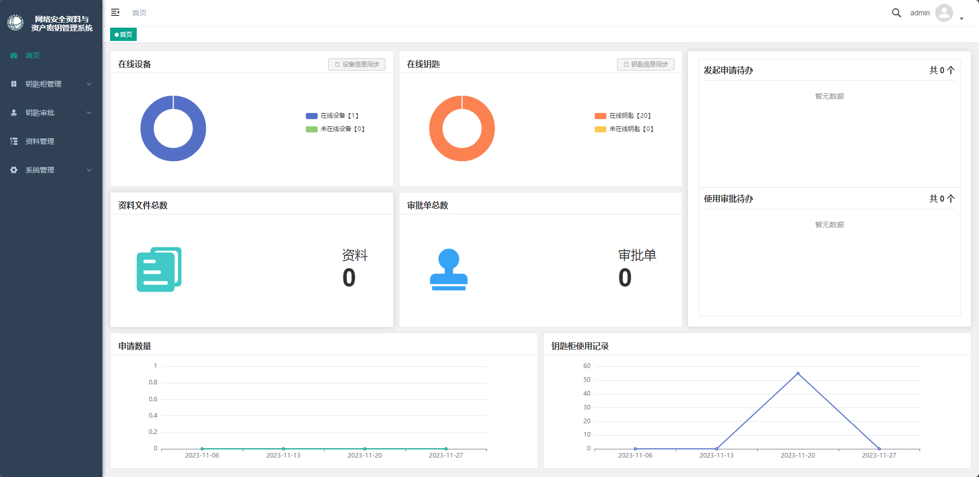
Task: Open the search magnifier icon
Action: [x=896, y=13]
